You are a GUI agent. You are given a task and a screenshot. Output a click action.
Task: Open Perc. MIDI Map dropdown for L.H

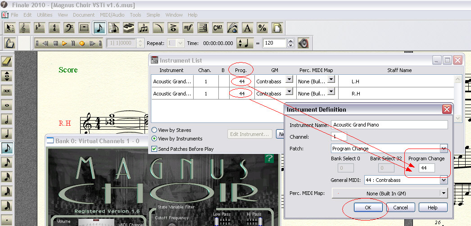point(331,79)
